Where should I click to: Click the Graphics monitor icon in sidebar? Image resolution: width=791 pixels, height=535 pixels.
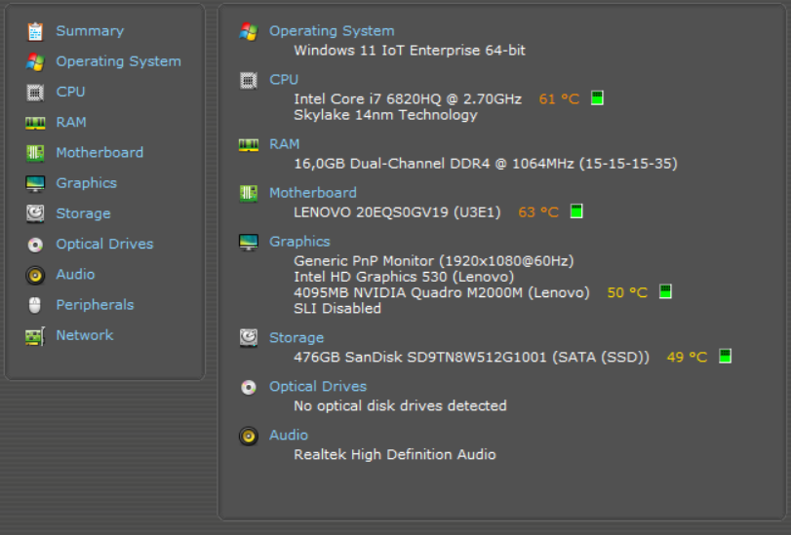point(35,183)
